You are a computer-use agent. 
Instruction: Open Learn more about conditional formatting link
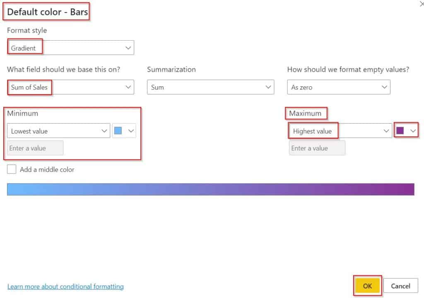65,286
